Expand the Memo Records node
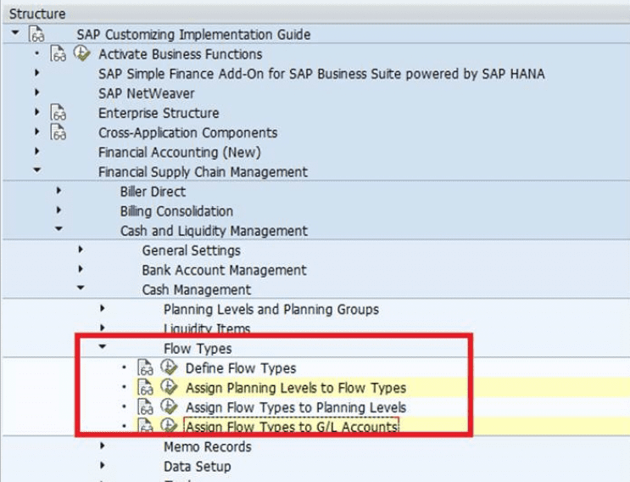The width and height of the screenshot is (630, 482). tap(102, 446)
